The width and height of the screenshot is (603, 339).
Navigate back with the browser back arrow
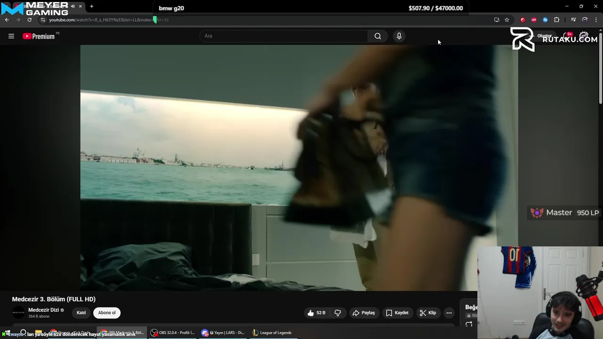pos(7,20)
